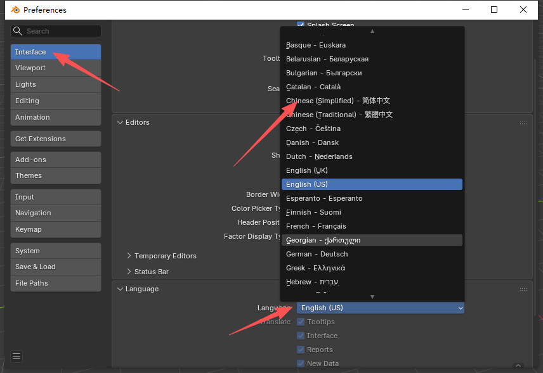Click the grip handle on the Editors header

point(523,122)
